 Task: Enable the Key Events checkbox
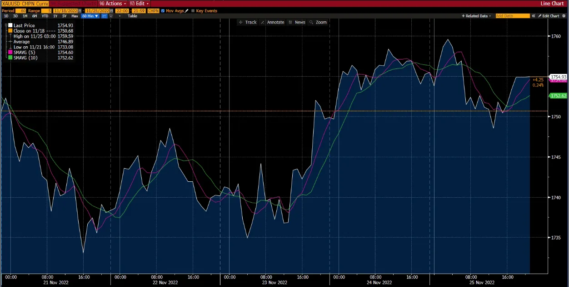(x=193, y=10)
